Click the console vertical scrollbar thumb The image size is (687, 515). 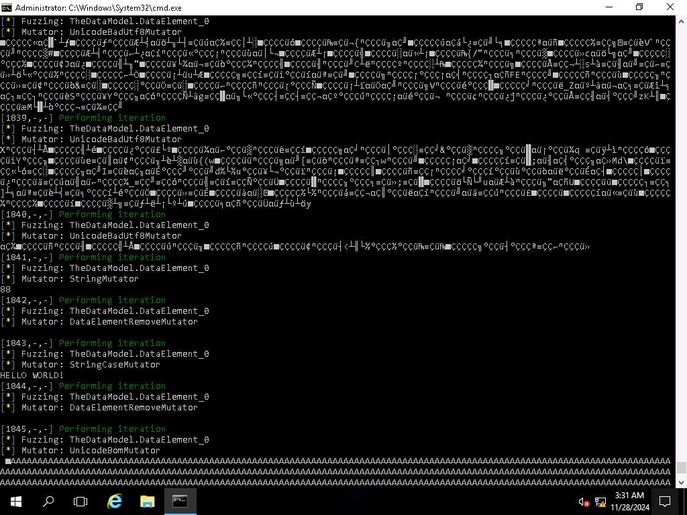click(x=681, y=468)
